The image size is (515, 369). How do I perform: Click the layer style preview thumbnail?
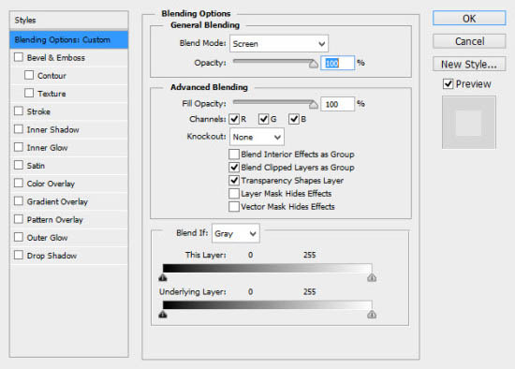coord(469,123)
